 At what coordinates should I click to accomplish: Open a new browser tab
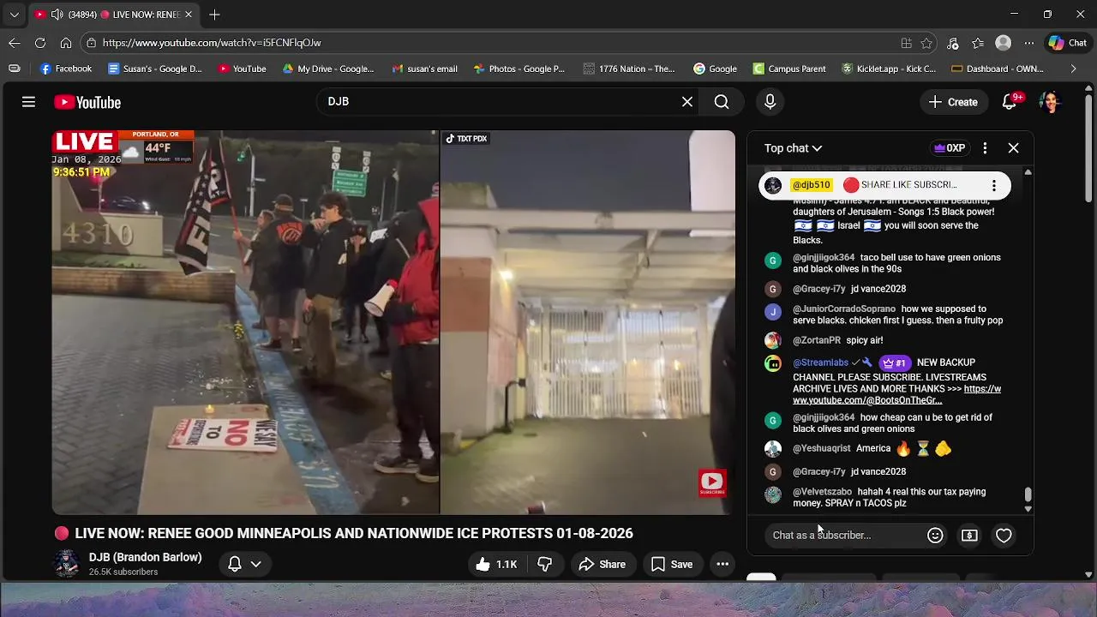pyautogui.click(x=214, y=15)
